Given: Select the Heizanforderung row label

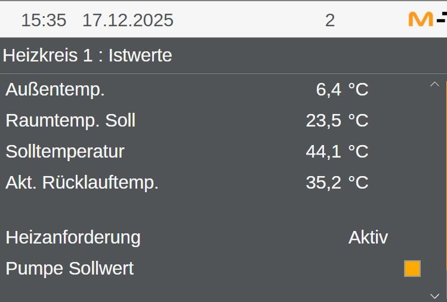Looking at the screenshot, I should pyautogui.click(x=73, y=238).
